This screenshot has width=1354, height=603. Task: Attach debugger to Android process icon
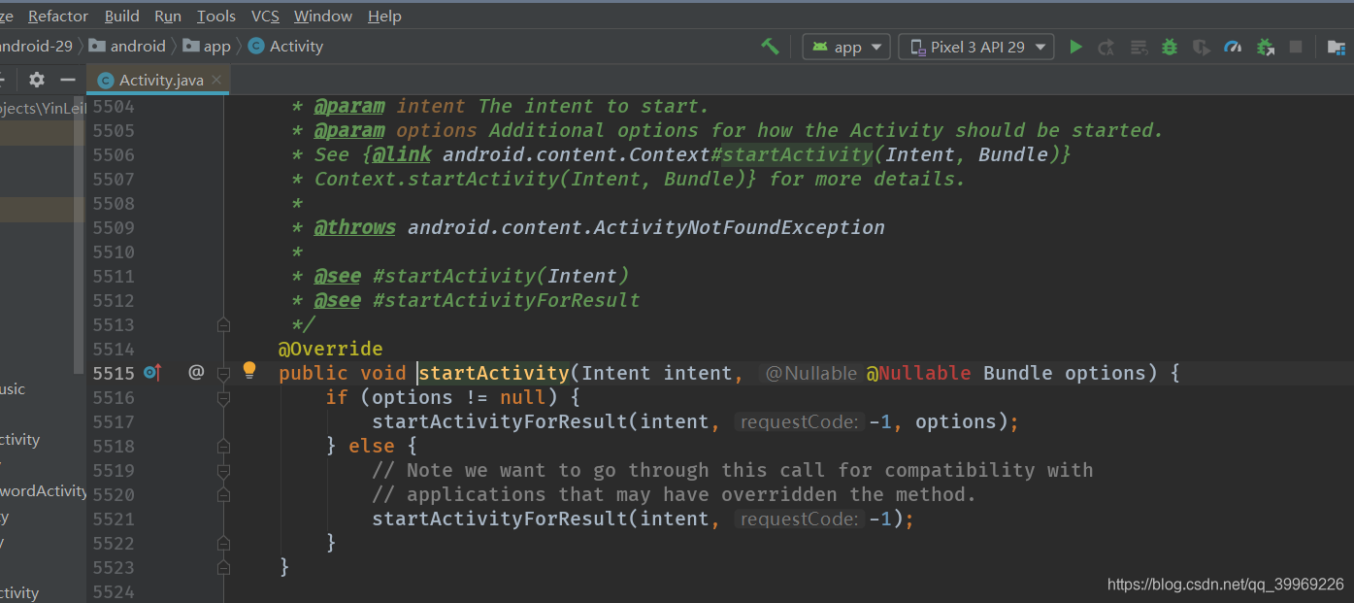1264,46
